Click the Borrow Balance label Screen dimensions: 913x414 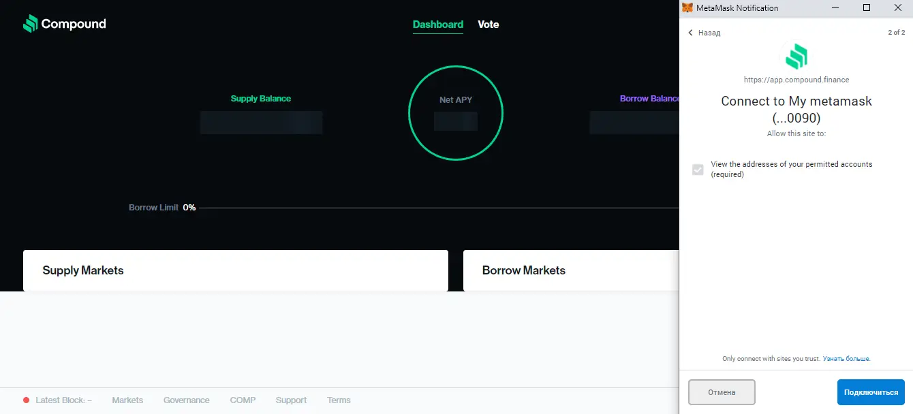point(649,99)
